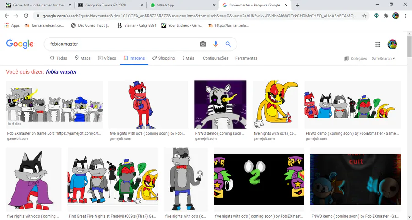Click 'FNWO demo ( coming soon ) by FobiEXmaster - Game' caption
The height and width of the screenshot is (220, 412).
tap(352, 133)
